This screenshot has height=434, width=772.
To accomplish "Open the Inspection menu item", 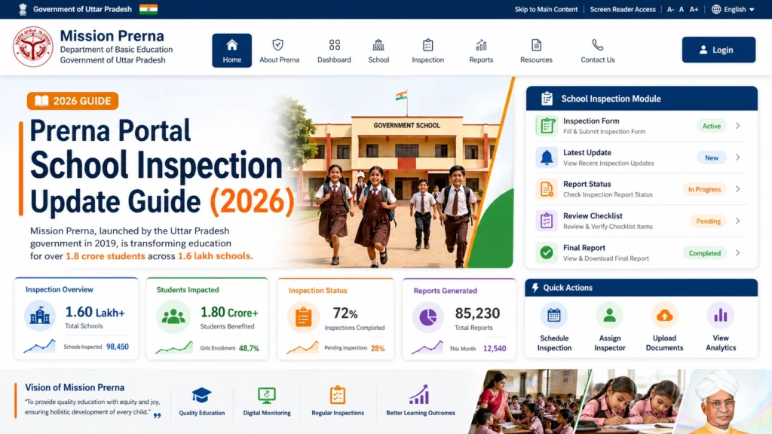I will pos(428,51).
